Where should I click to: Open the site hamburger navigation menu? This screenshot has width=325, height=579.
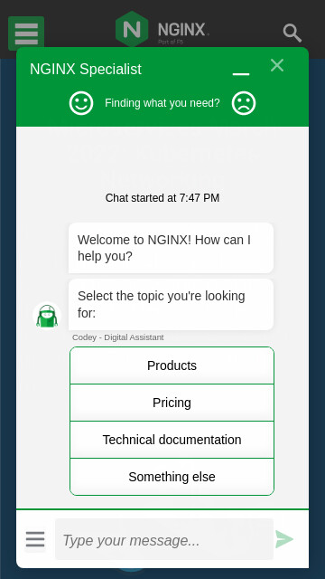(26, 33)
